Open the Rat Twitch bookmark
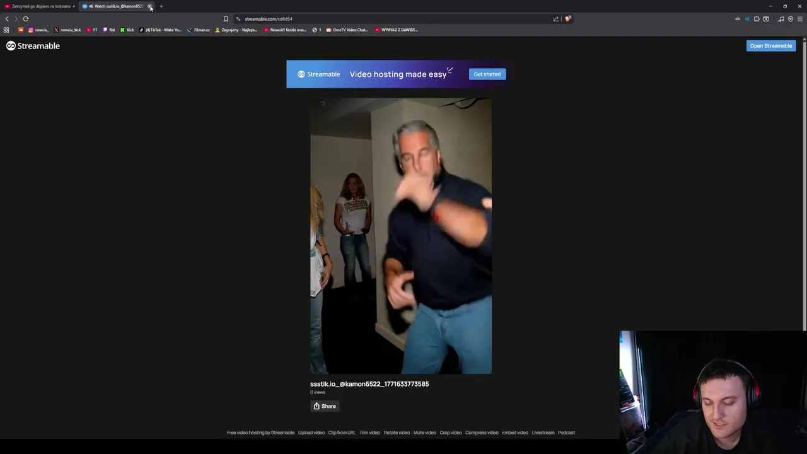807x454 pixels. 109,30
